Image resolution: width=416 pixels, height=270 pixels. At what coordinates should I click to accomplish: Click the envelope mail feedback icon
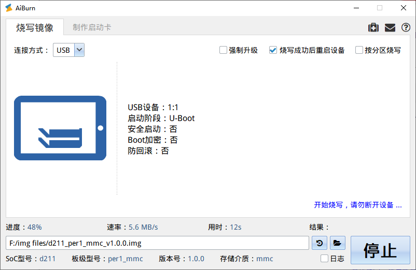390,28
